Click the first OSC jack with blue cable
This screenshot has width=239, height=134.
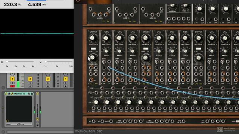[109, 68]
